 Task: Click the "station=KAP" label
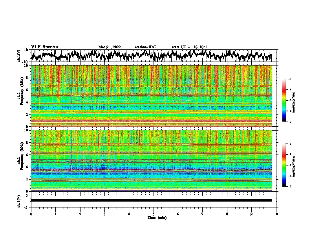coord(146,47)
